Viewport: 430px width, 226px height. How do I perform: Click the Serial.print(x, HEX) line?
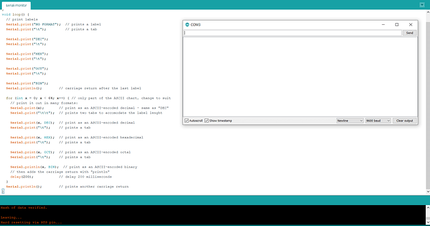point(77,137)
